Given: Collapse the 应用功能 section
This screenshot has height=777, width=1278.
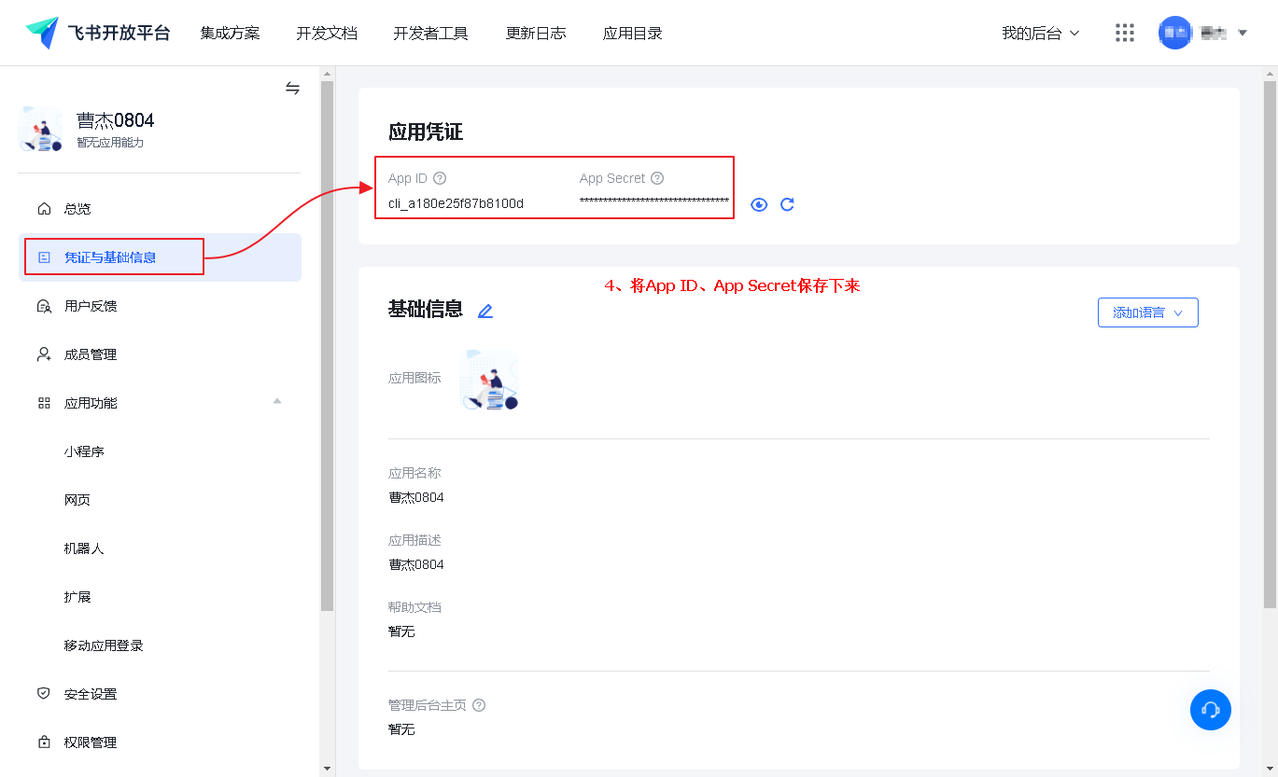Looking at the screenshot, I should (x=276, y=402).
